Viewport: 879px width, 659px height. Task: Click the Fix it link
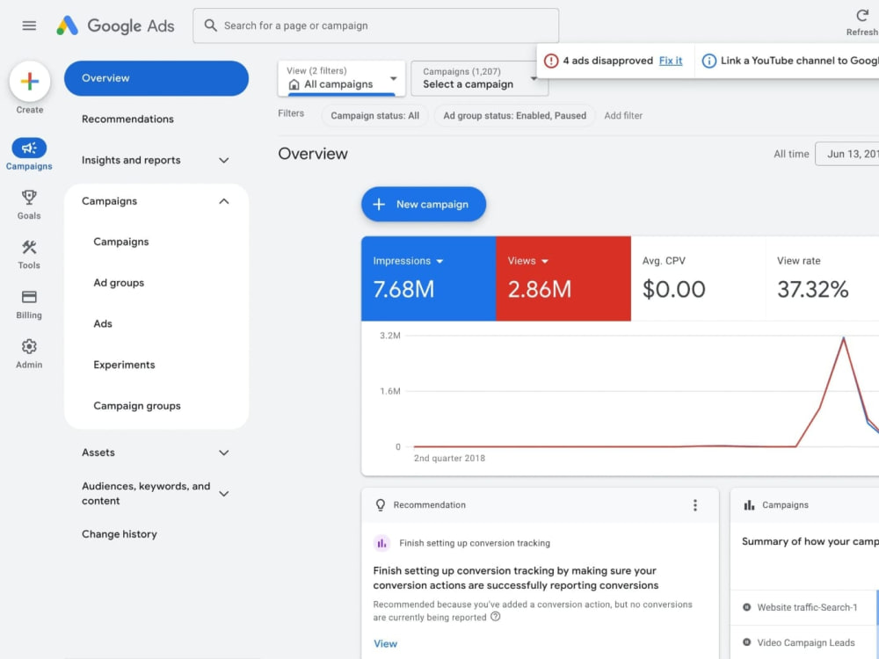671,61
